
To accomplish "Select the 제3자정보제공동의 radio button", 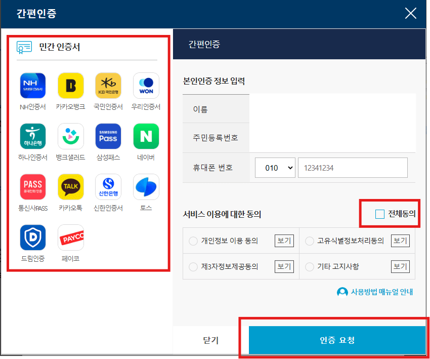I will (x=193, y=267).
